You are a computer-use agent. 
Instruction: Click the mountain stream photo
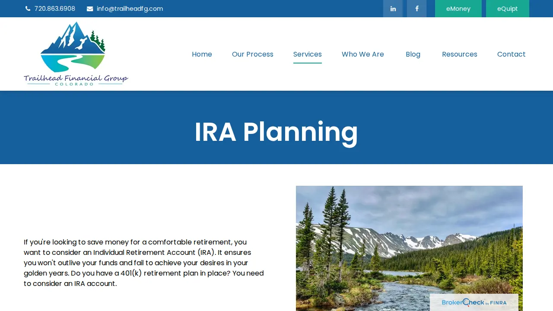coord(409,248)
